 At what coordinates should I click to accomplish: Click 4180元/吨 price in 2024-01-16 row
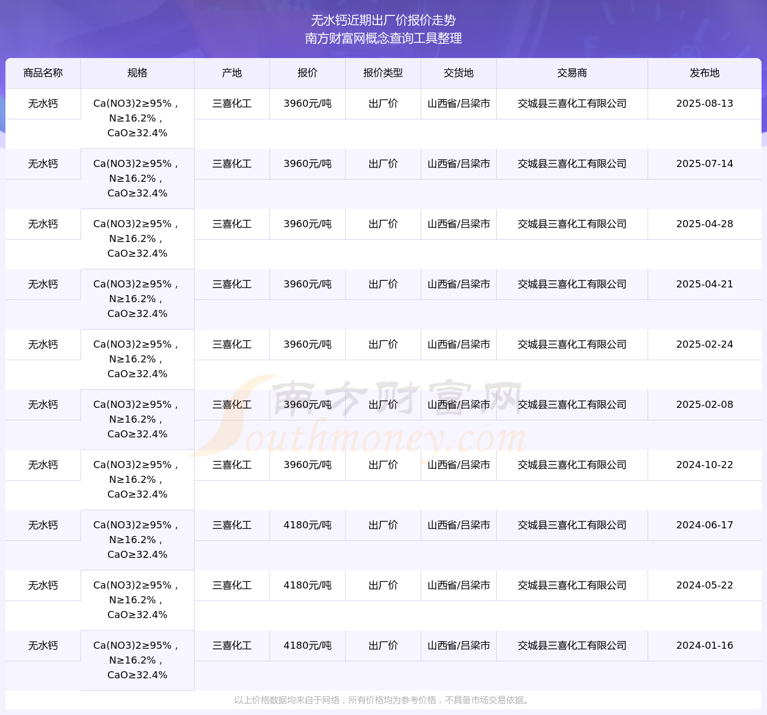[x=307, y=645]
